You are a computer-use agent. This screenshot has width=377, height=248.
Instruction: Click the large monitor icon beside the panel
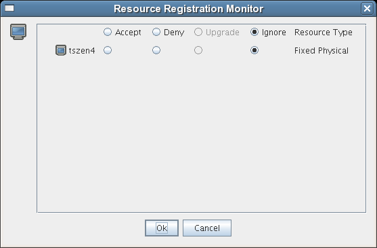[x=18, y=32]
